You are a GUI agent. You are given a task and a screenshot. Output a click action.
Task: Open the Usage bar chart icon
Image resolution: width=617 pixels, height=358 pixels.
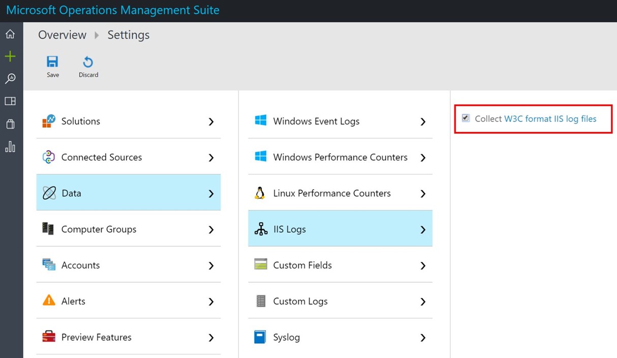10,146
